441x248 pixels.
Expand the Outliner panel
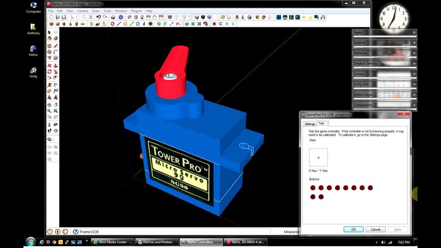point(384,43)
